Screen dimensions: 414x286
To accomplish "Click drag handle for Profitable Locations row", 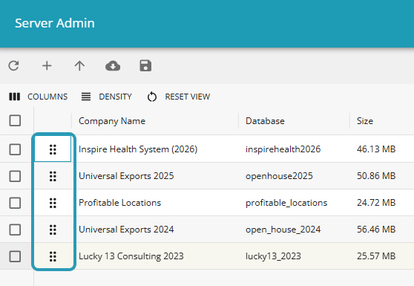I will (x=53, y=203).
